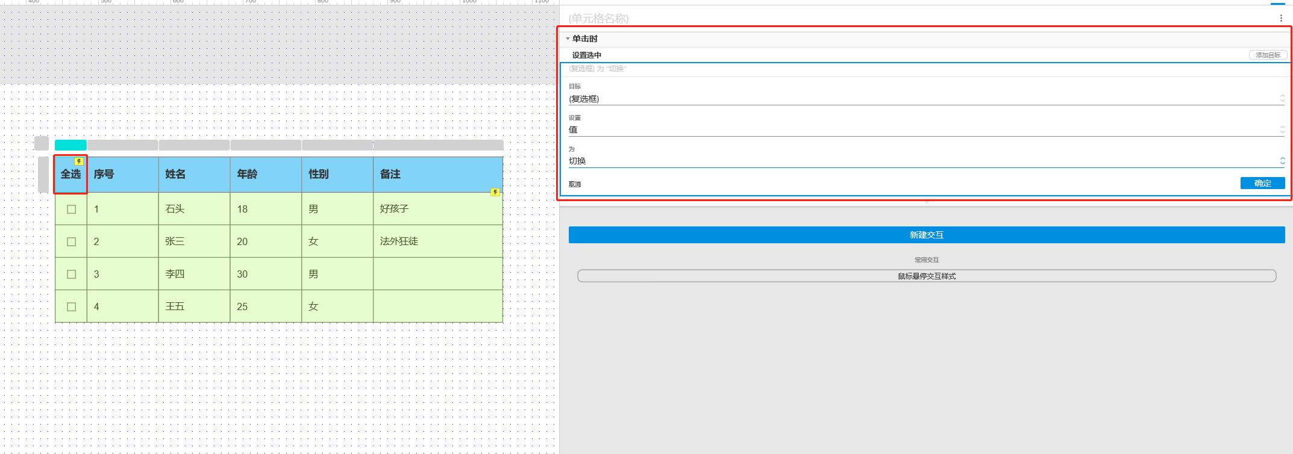
Task: Click the gray row handle left of header
Action: tap(43, 175)
